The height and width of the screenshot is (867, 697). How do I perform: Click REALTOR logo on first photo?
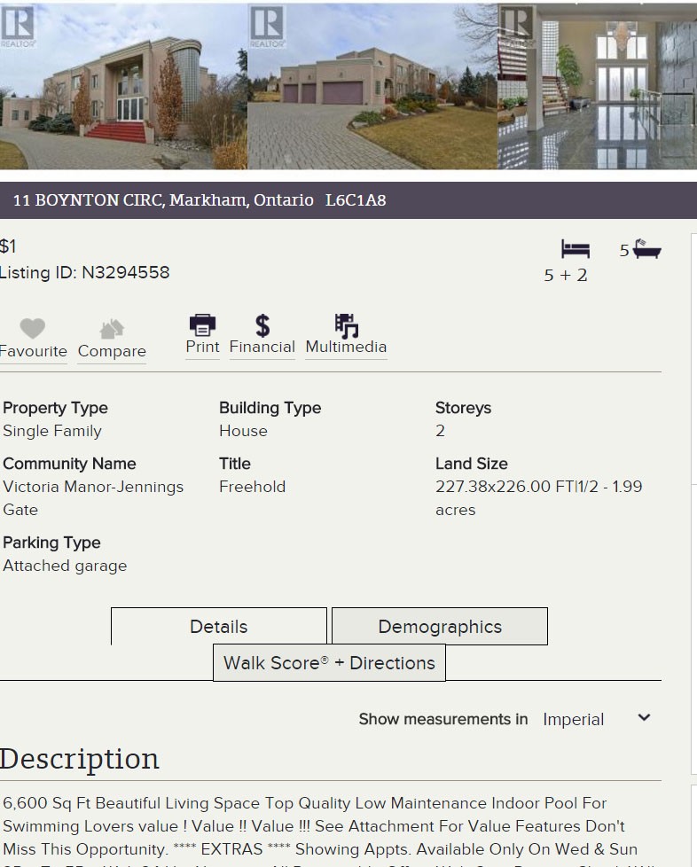[x=18, y=26]
